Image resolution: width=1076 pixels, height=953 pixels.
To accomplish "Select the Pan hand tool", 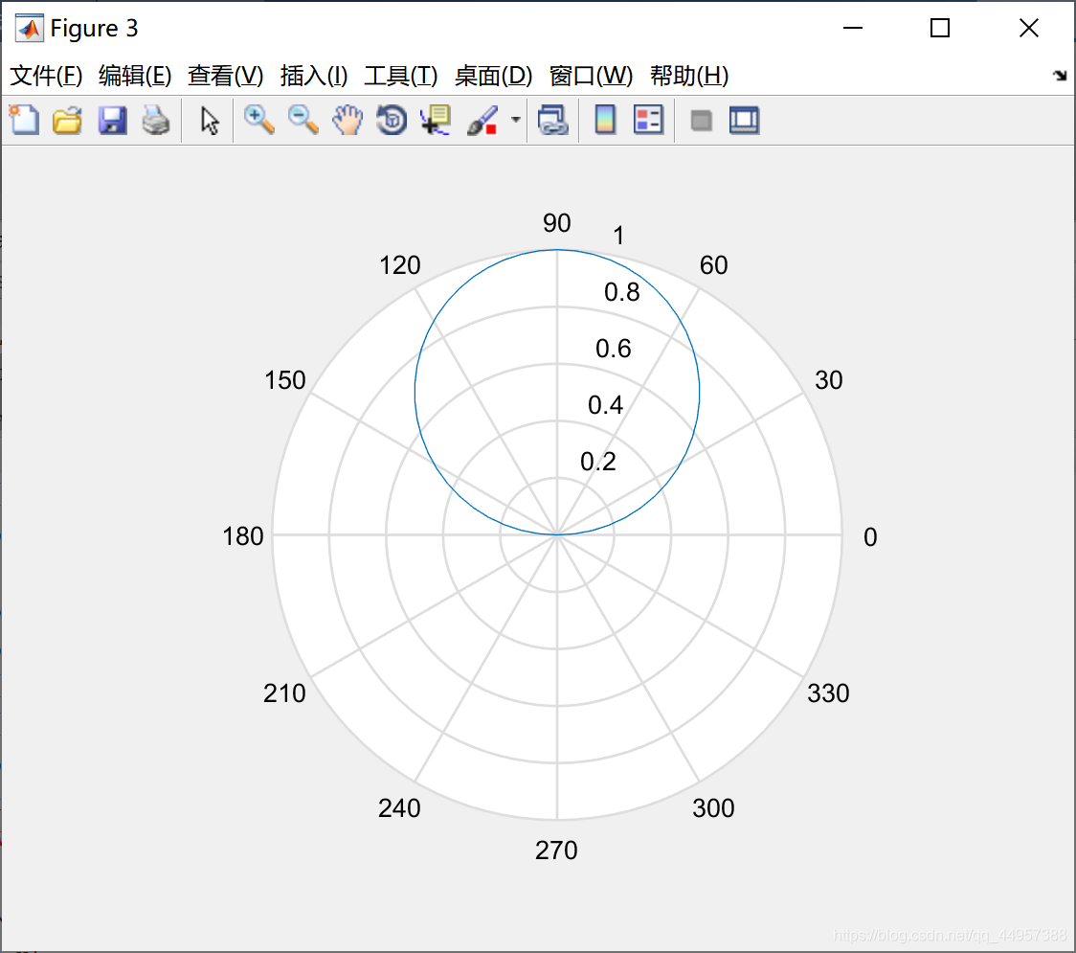I will pos(347,121).
